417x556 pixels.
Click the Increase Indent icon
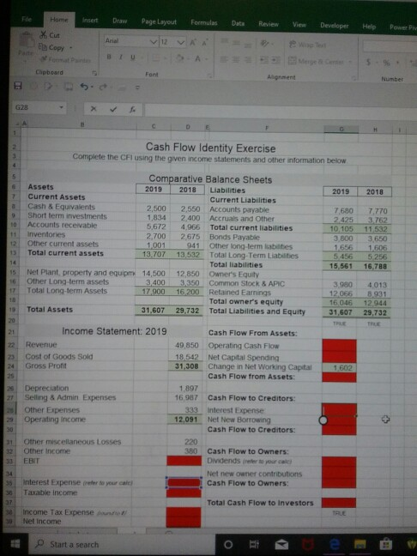[275, 61]
